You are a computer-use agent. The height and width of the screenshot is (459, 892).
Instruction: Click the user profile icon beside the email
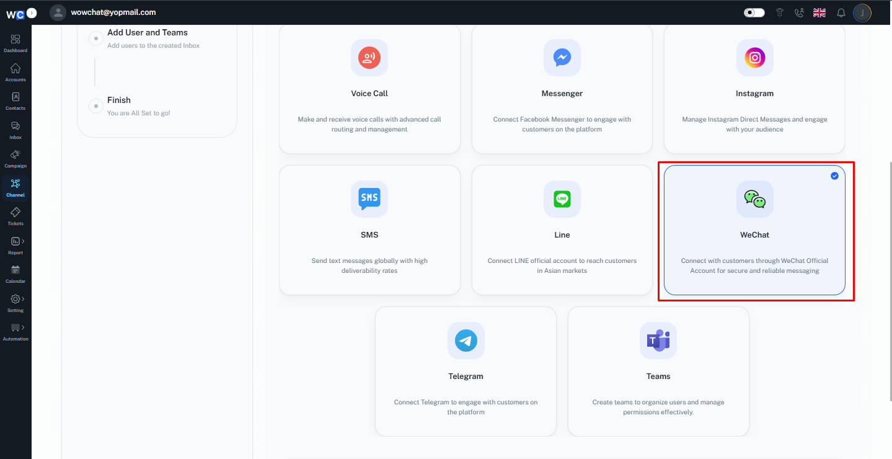[58, 12]
